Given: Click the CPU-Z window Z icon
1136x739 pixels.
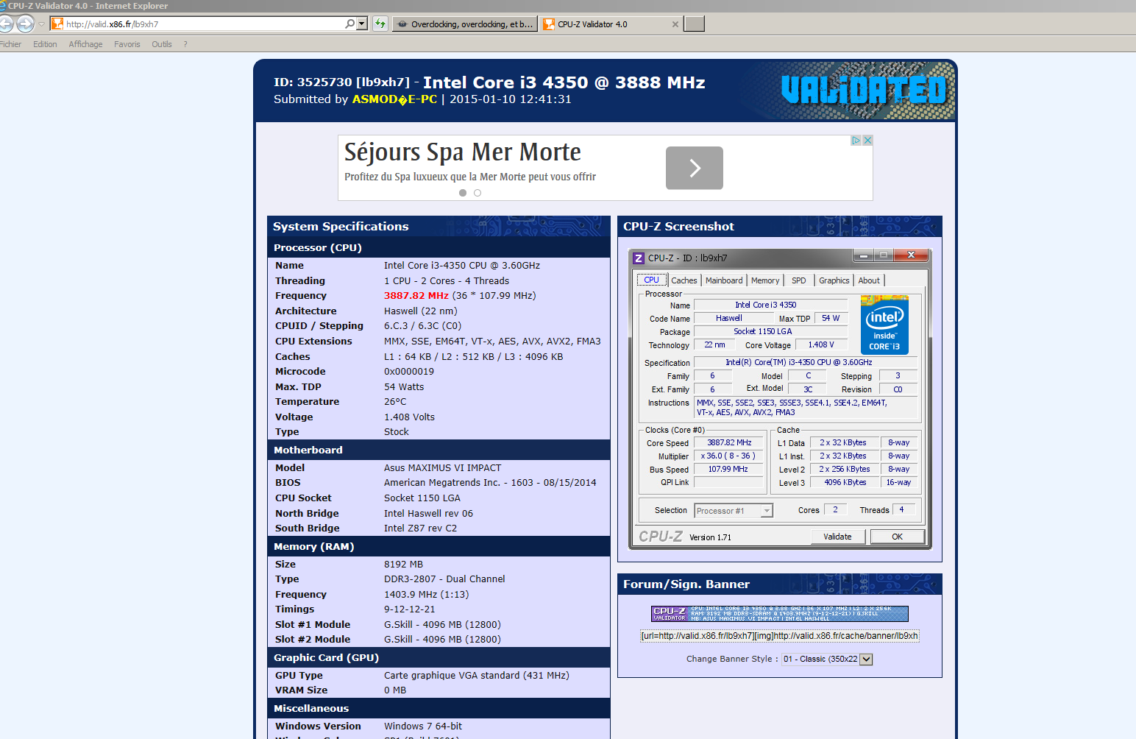Looking at the screenshot, I should [639, 258].
